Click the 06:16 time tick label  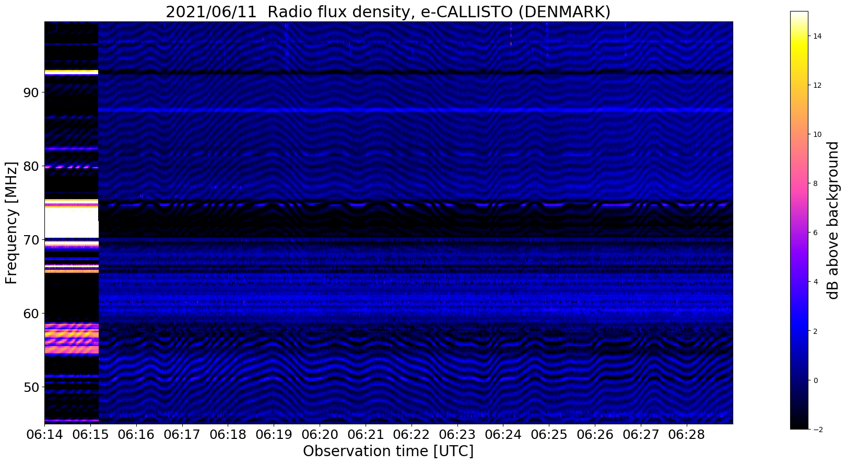coord(136,435)
